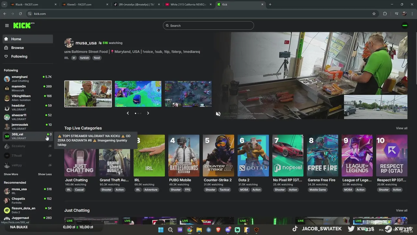Open Chrome profile avatar

pyautogui.click(x=404, y=14)
